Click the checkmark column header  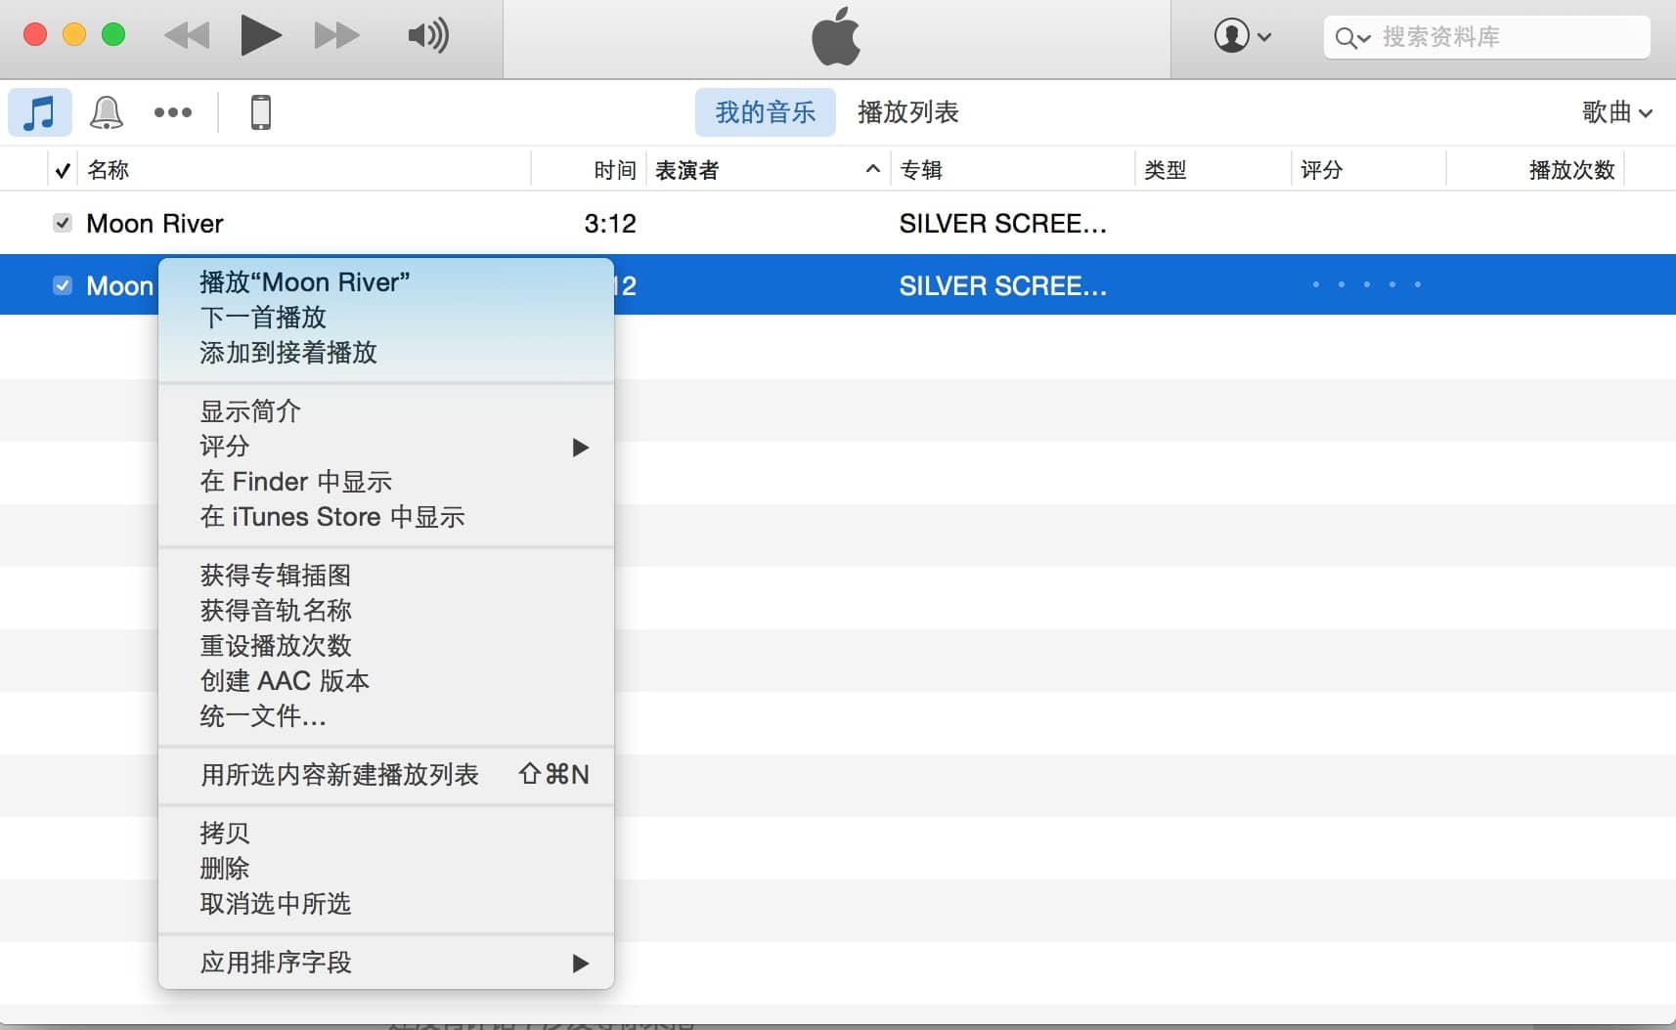tap(62, 170)
